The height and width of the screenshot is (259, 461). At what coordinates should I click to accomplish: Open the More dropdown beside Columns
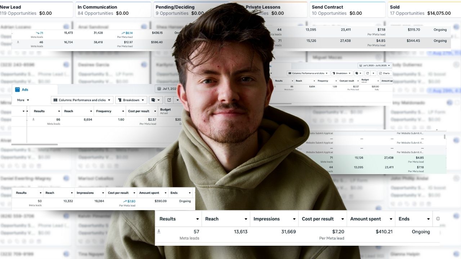[x=23, y=100]
